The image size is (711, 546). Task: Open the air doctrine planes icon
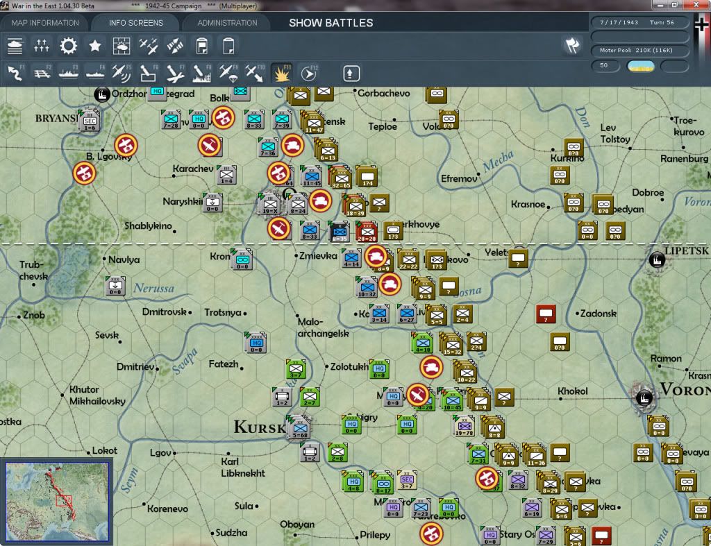coord(149,46)
